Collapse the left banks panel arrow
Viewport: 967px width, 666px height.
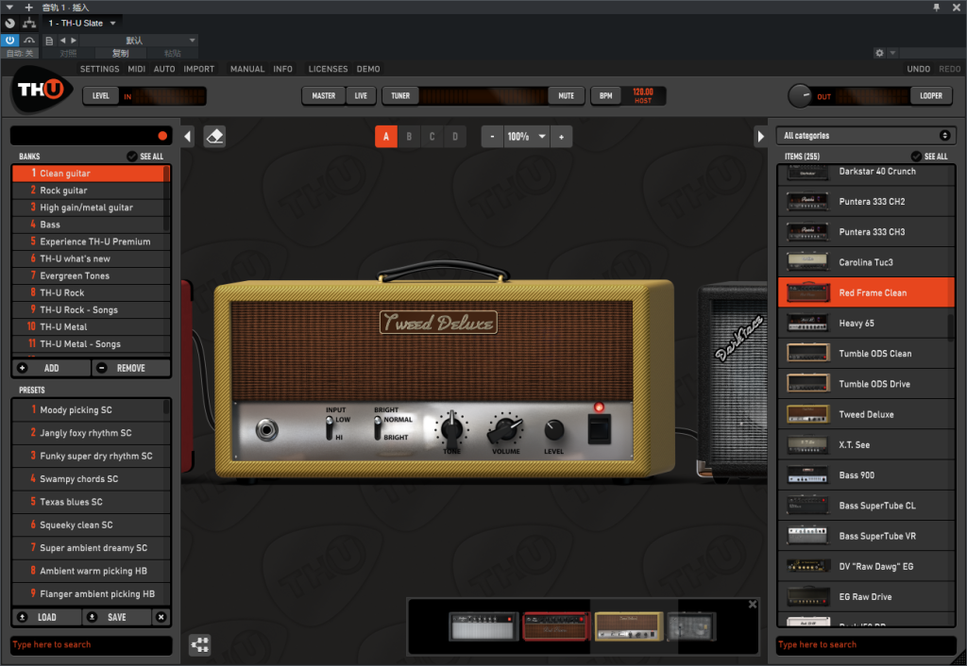pyautogui.click(x=188, y=136)
